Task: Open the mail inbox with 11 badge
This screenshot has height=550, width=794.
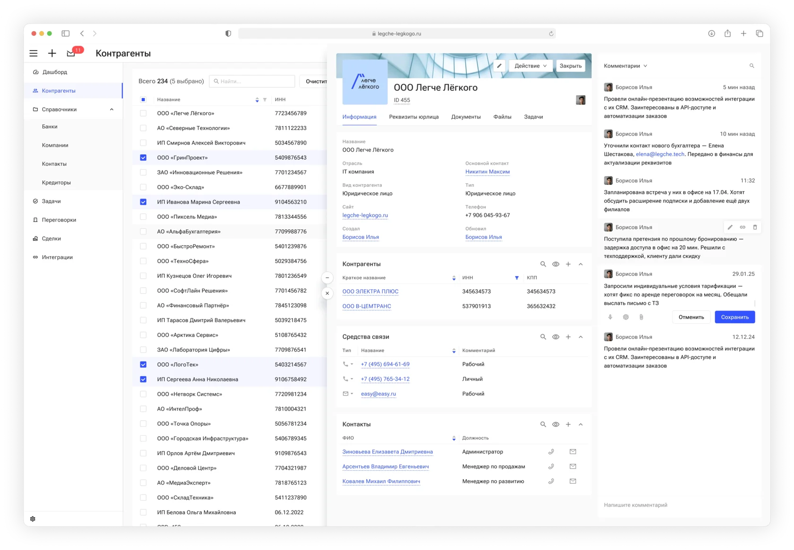Action: [71, 53]
